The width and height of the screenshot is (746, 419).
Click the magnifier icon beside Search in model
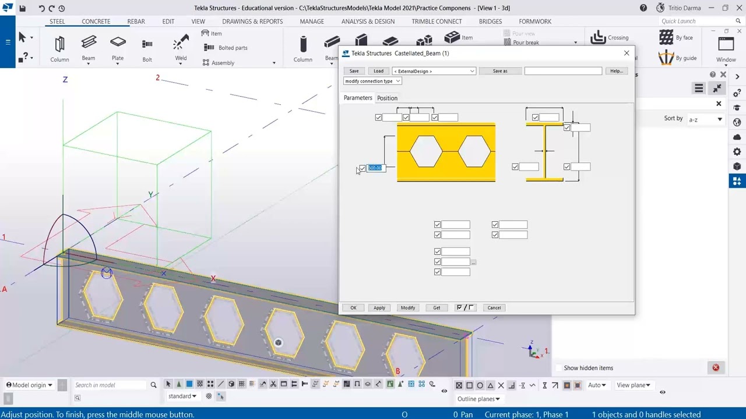click(153, 385)
